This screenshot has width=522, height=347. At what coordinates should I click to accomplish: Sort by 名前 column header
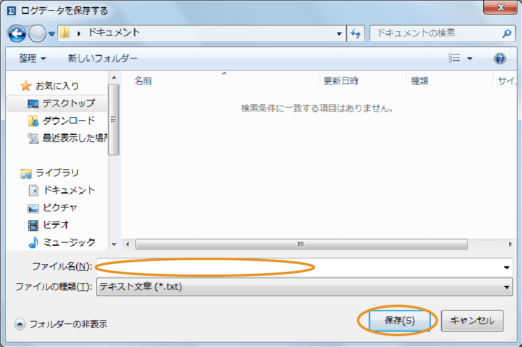point(143,81)
